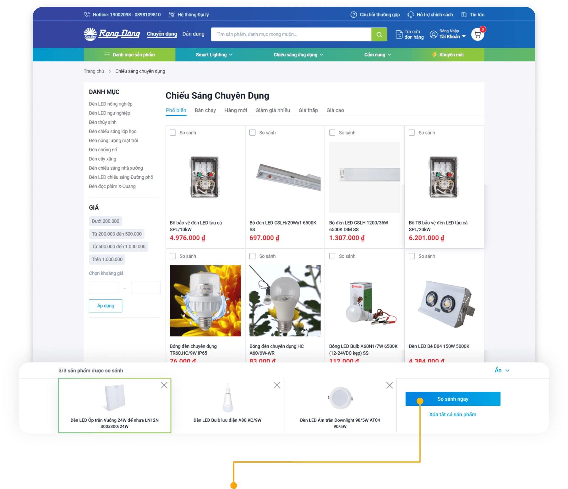Open Đèn năng lượng mặt trời category

click(113, 140)
